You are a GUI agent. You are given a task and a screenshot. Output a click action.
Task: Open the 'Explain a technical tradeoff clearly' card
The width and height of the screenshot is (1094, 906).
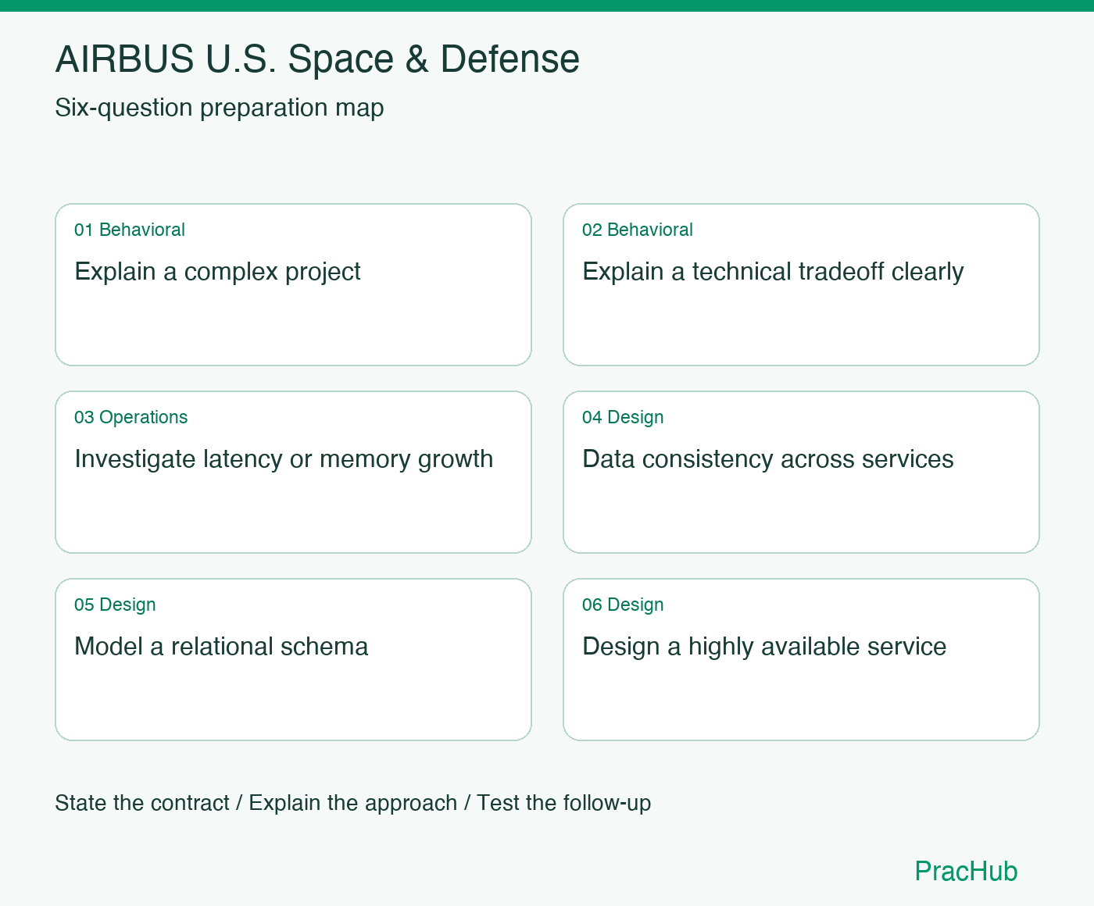pos(801,284)
